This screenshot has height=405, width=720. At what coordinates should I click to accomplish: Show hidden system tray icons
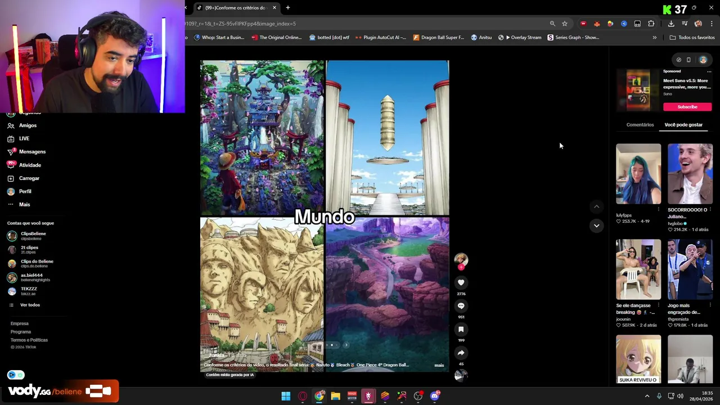click(x=647, y=396)
